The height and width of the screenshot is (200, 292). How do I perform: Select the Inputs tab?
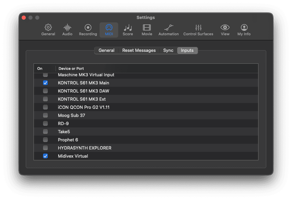[187, 50]
